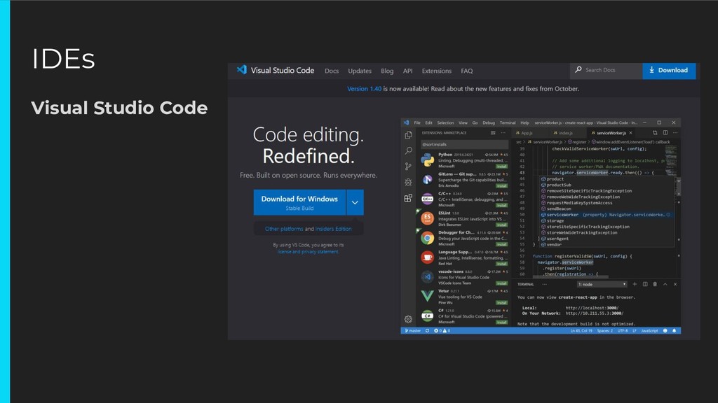
Task: Click the open changes icon in the editor toolbar
Action: (x=655, y=133)
